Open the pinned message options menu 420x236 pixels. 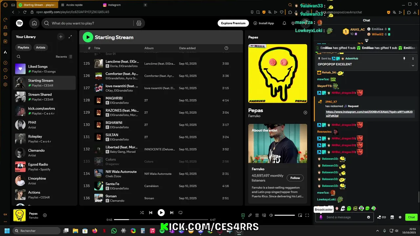[x=413, y=58]
